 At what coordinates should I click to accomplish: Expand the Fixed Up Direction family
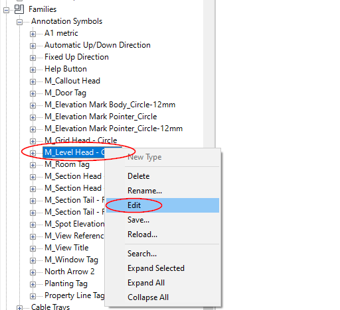point(33,58)
